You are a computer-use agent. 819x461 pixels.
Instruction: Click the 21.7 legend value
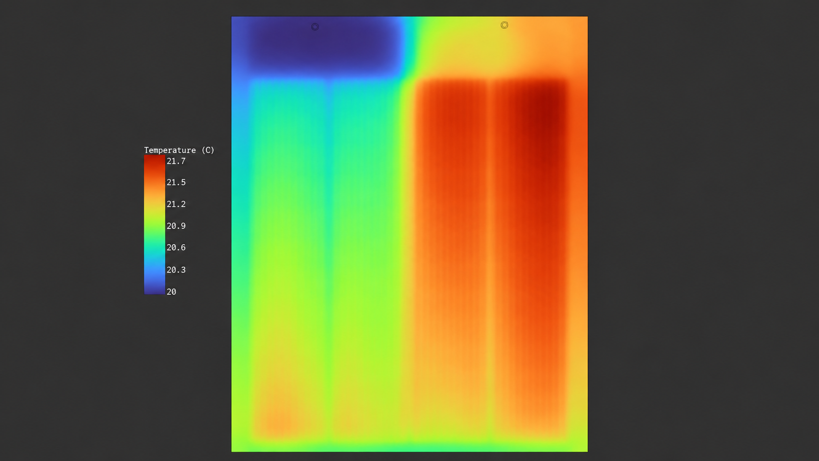176,161
